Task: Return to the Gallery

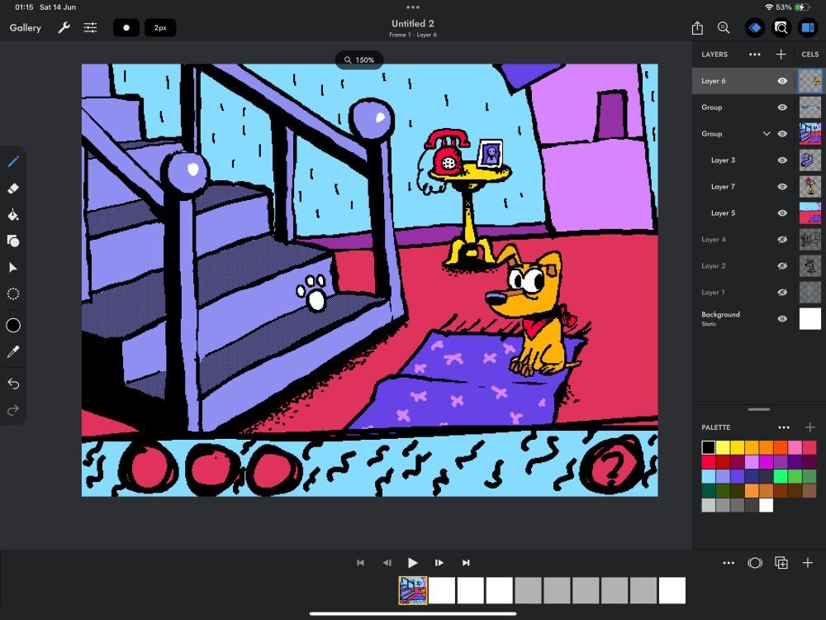Action: click(x=26, y=28)
